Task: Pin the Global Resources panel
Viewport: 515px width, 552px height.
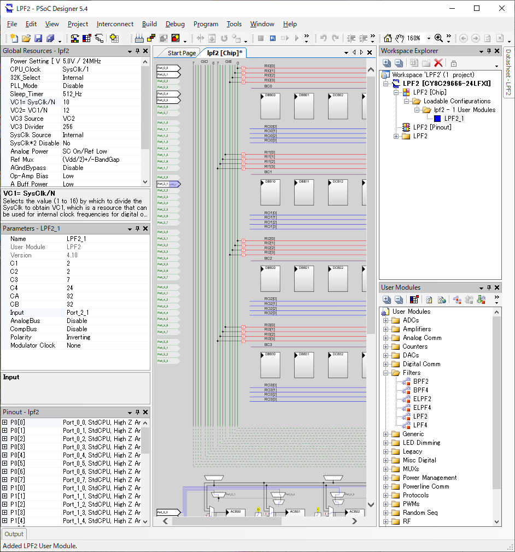Action: pos(137,51)
